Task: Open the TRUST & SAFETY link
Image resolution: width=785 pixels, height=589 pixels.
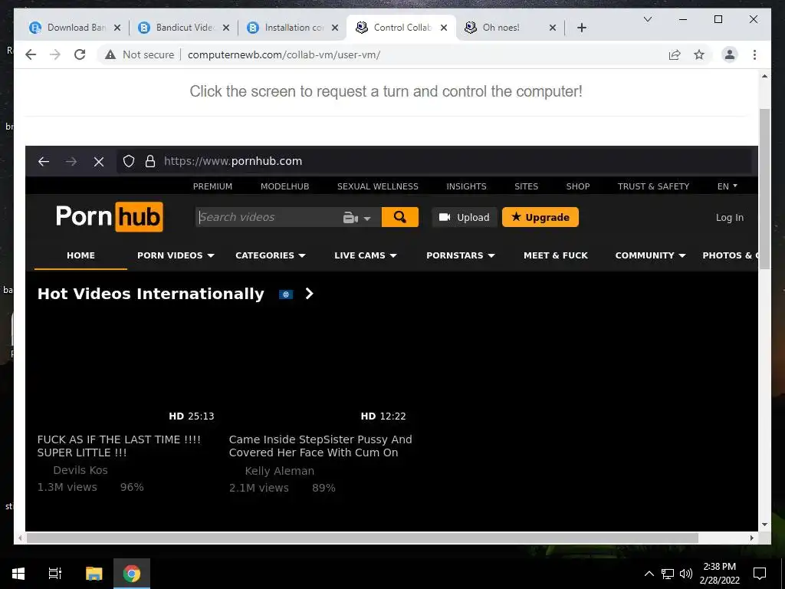Action: (x=653, y=186)
